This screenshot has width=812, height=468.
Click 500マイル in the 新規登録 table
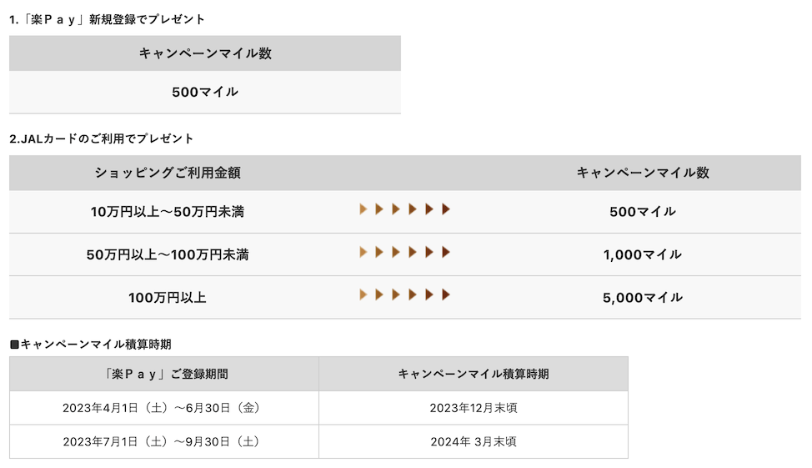pos(205,92)
